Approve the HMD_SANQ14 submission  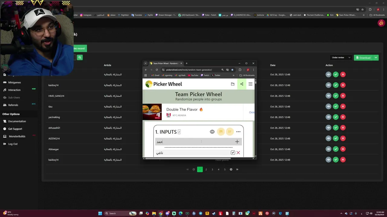[336, 96]
